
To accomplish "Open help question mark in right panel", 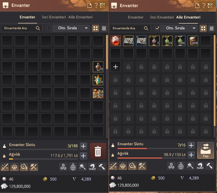I will [204, 6].
